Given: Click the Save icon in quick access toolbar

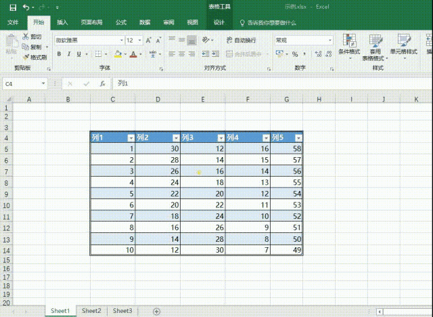Looking at the screenshot, I should tap(12, 7).
